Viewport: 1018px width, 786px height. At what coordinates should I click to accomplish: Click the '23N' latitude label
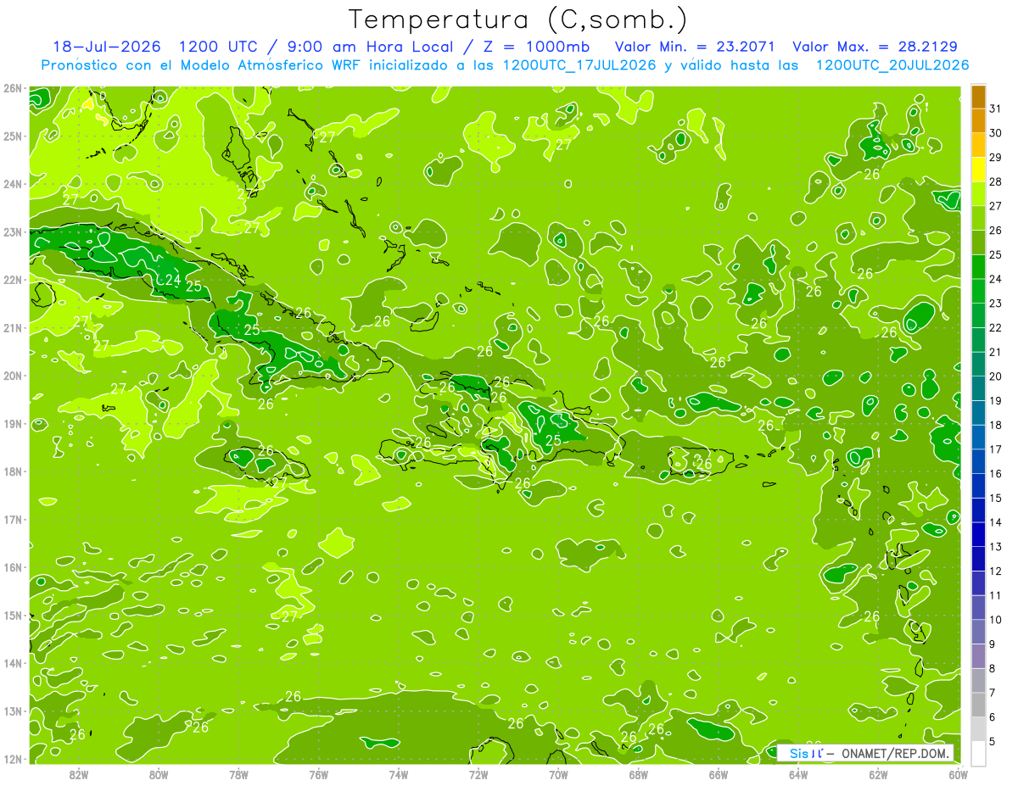pyautogui.click(x=12, y=231)
